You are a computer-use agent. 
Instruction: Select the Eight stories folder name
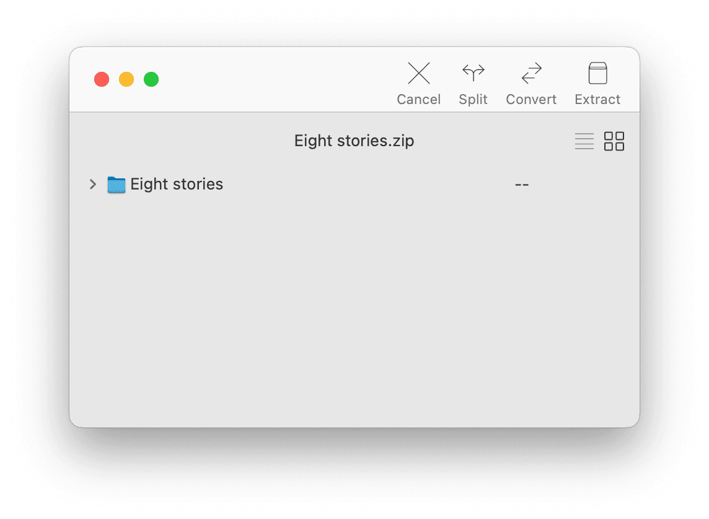point(177,185)
